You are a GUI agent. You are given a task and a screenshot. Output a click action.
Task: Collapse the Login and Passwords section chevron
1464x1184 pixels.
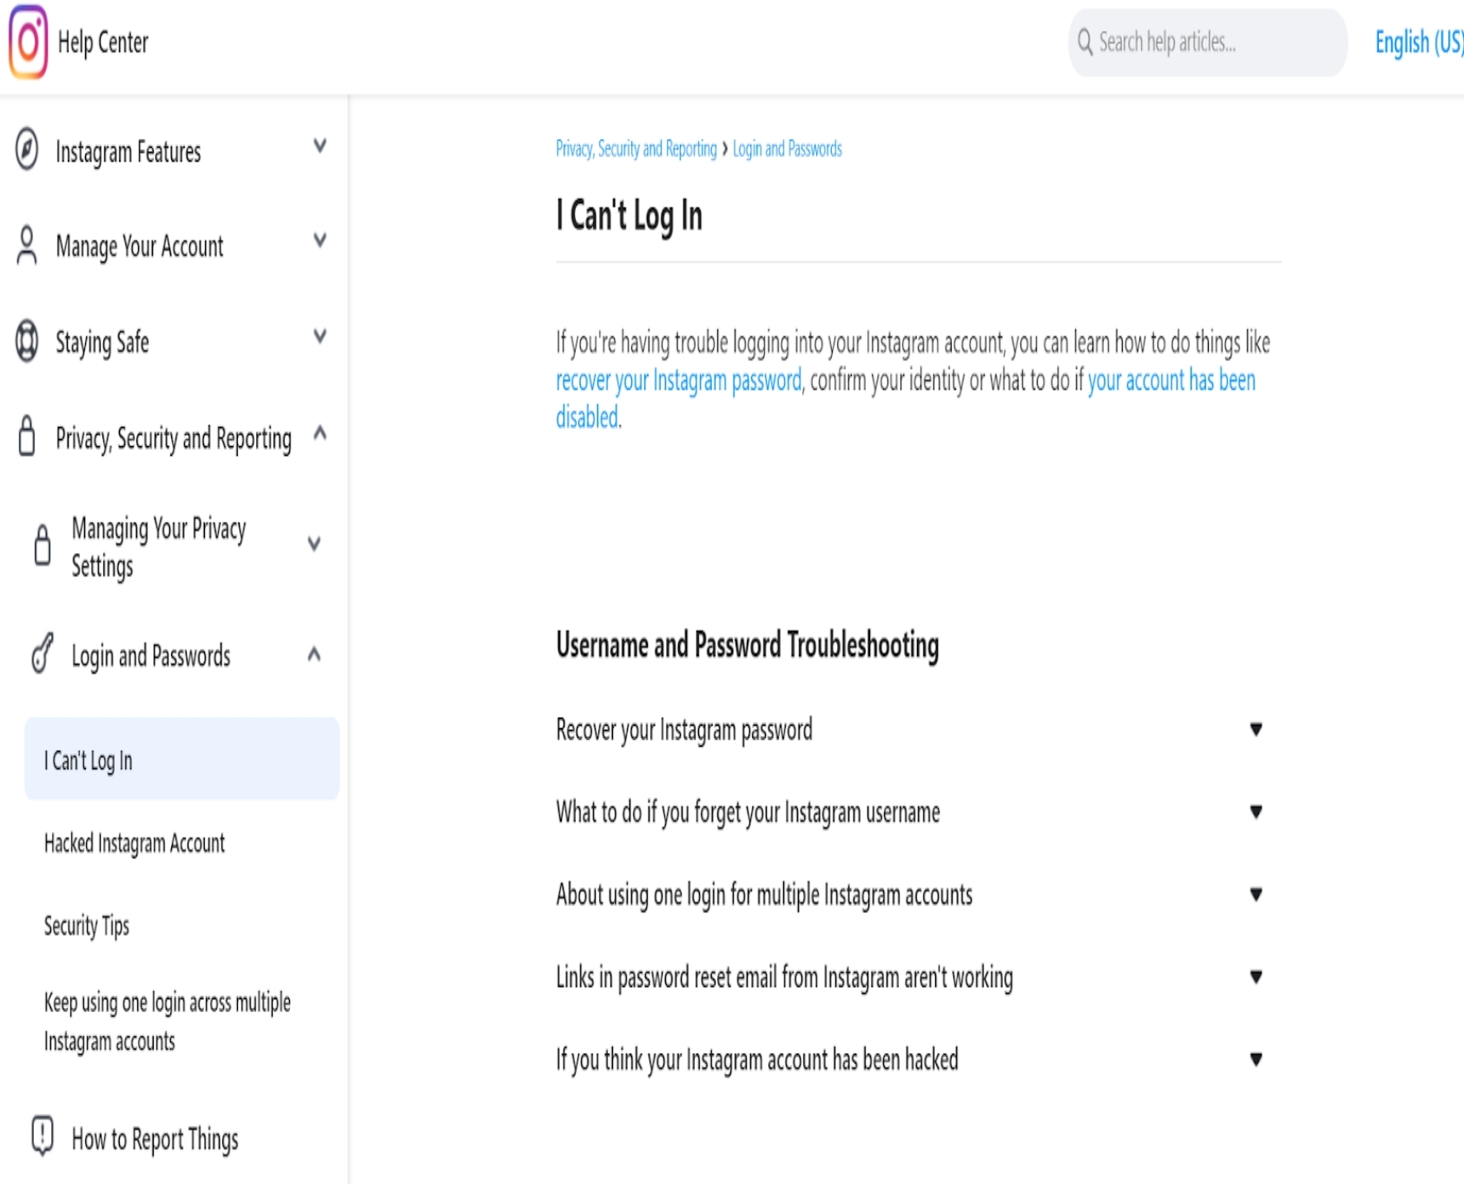coord(314,654)
